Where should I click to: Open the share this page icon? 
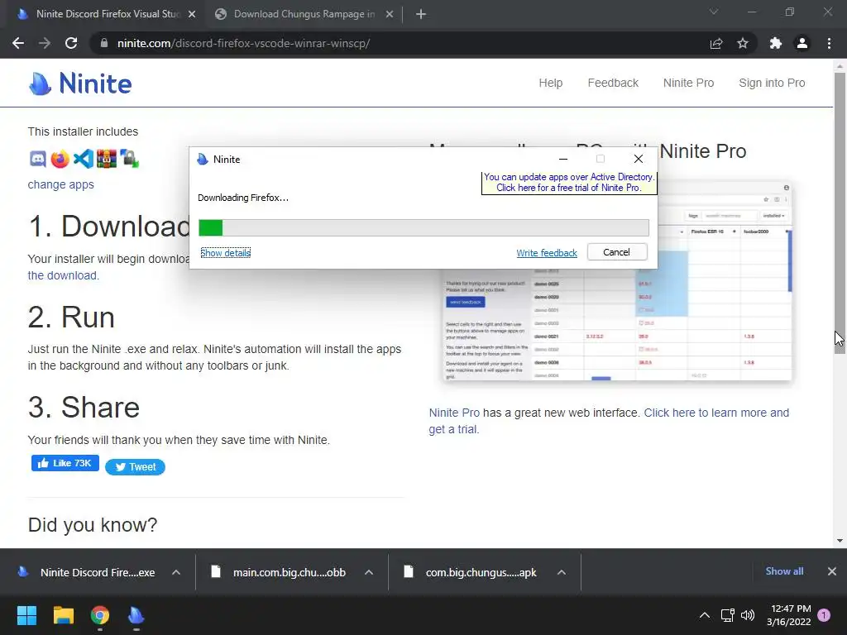point(716,43)
